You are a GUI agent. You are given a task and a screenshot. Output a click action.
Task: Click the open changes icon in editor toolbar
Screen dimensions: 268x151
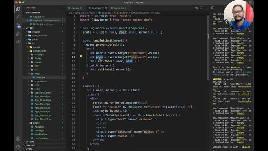(x=196, y=8)
